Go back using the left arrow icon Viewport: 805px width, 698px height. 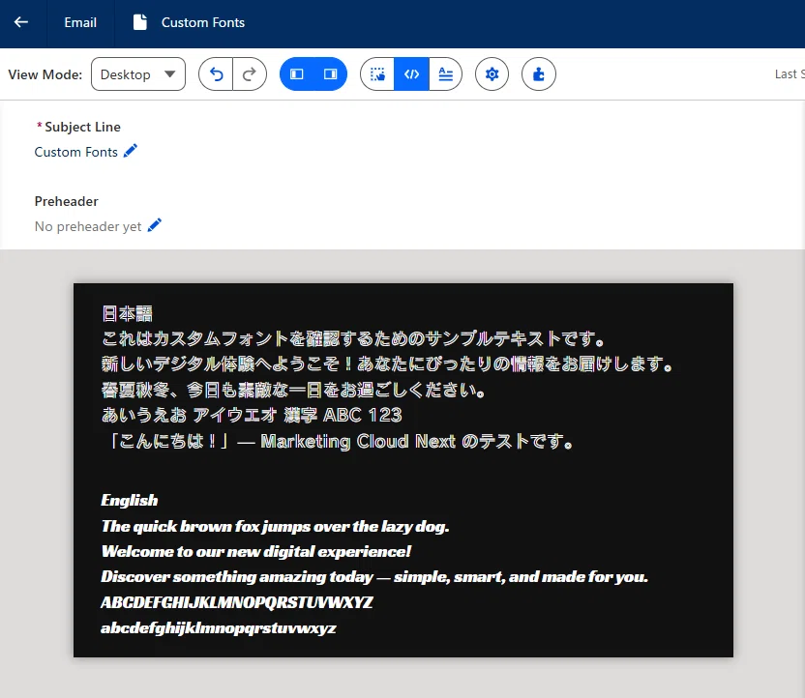click(x=21, y=22)
